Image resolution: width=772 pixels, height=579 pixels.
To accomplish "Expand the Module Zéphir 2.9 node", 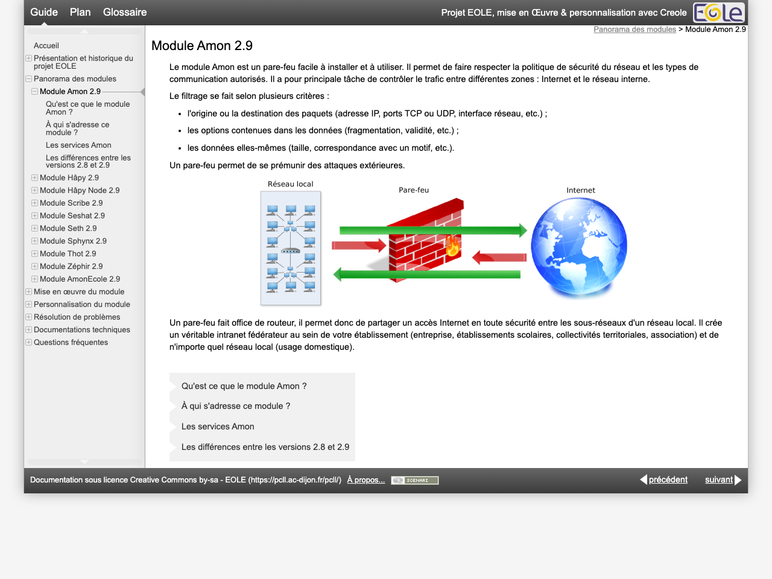I will (35, 267).
